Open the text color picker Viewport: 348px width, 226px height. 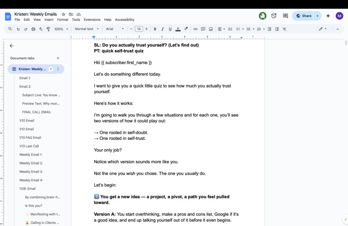pos(178,29)
